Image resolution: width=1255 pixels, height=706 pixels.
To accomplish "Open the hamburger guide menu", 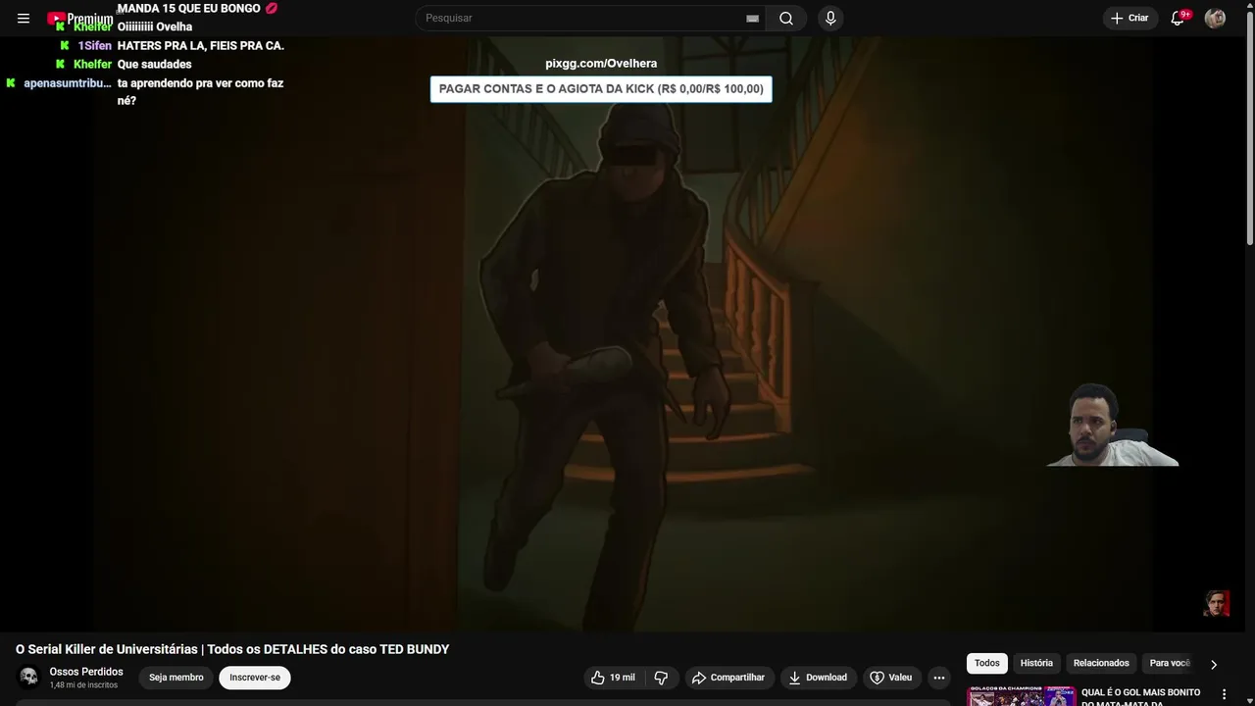I will [24, 18].
